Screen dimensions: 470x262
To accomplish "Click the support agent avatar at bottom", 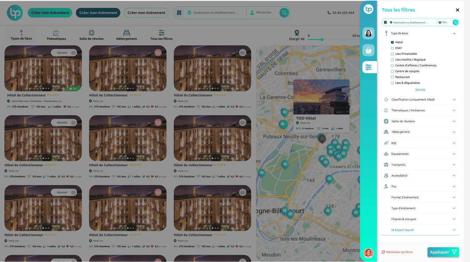I will coord(368,253).
